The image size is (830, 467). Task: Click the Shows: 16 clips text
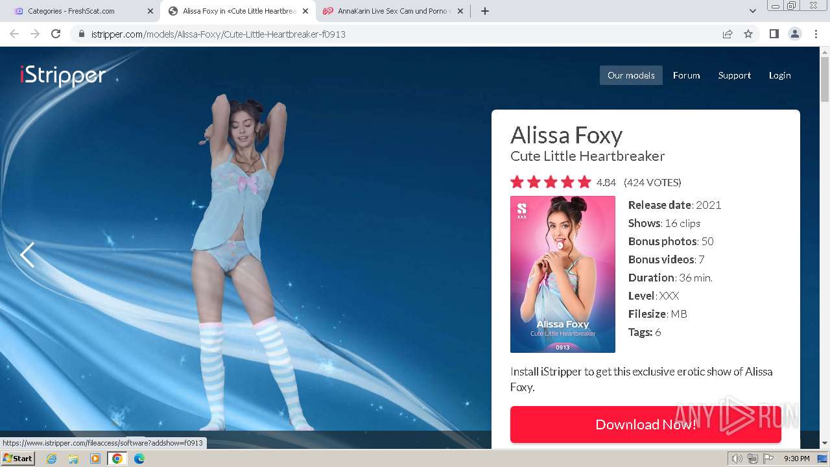tap(664, 223)
